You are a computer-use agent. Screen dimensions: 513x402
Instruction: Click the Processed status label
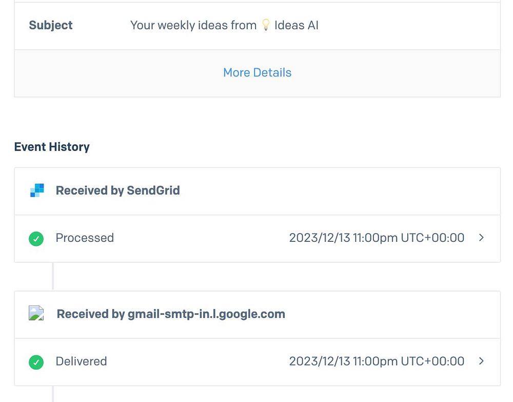(85, 238)
